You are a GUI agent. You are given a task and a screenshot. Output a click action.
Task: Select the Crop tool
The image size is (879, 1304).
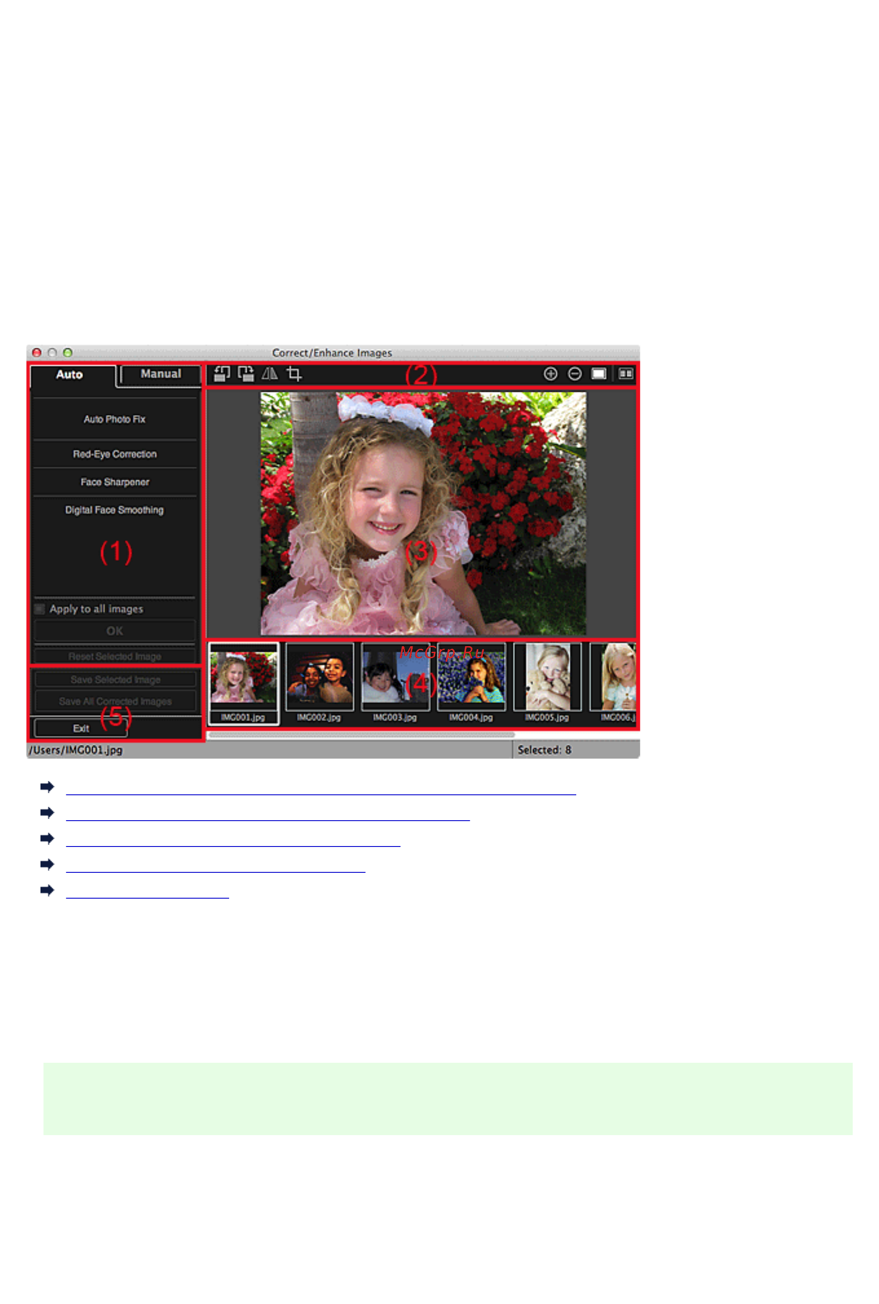coord(294,374)
